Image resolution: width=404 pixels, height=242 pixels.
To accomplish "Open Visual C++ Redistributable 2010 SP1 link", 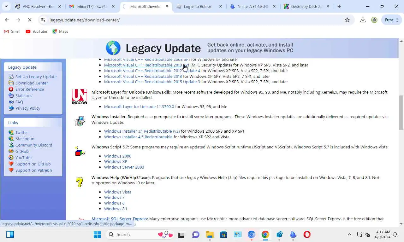I will click(147, 65).
